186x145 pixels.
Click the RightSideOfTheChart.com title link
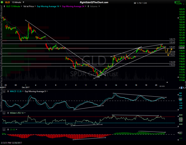[94, 2]
